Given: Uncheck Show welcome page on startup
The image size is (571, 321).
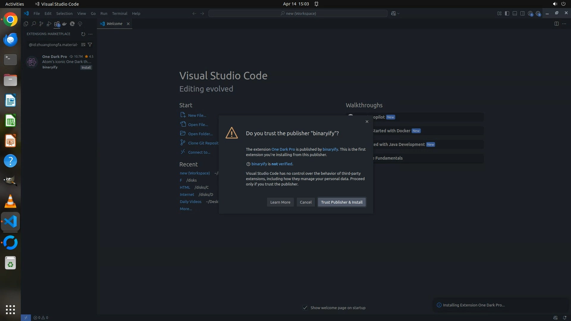Looking at the screenshot, I should coord(305,308).
